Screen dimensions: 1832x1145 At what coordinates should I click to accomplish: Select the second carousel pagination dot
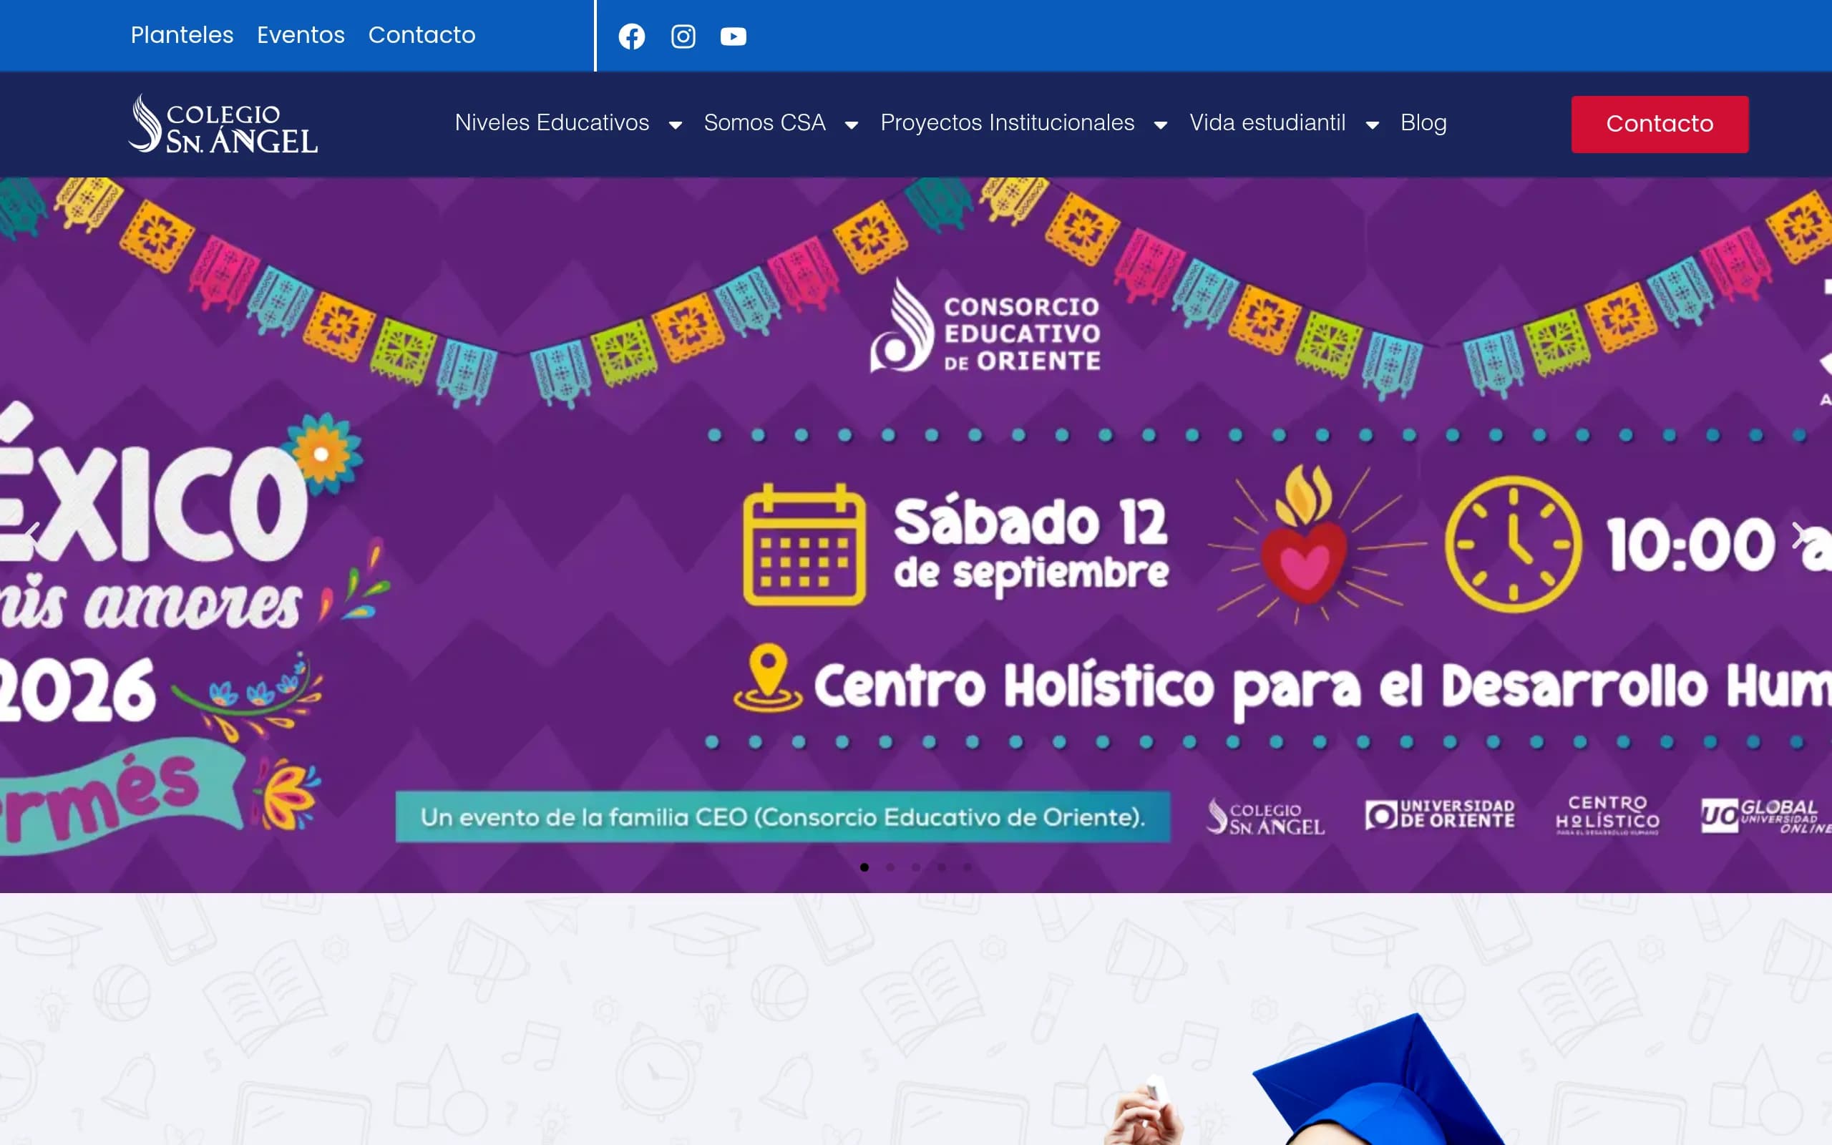pos(890,867)
